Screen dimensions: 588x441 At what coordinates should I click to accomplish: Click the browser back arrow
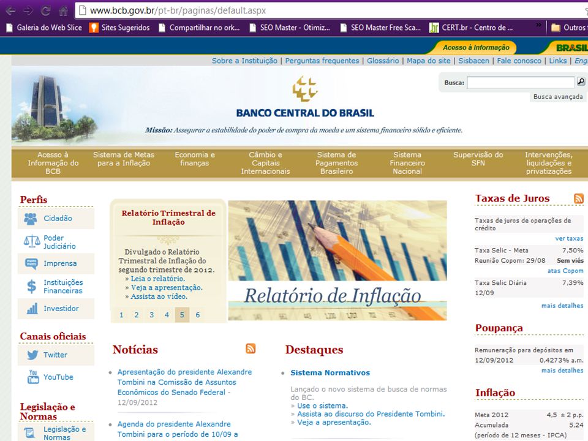(x=10, y=10)
